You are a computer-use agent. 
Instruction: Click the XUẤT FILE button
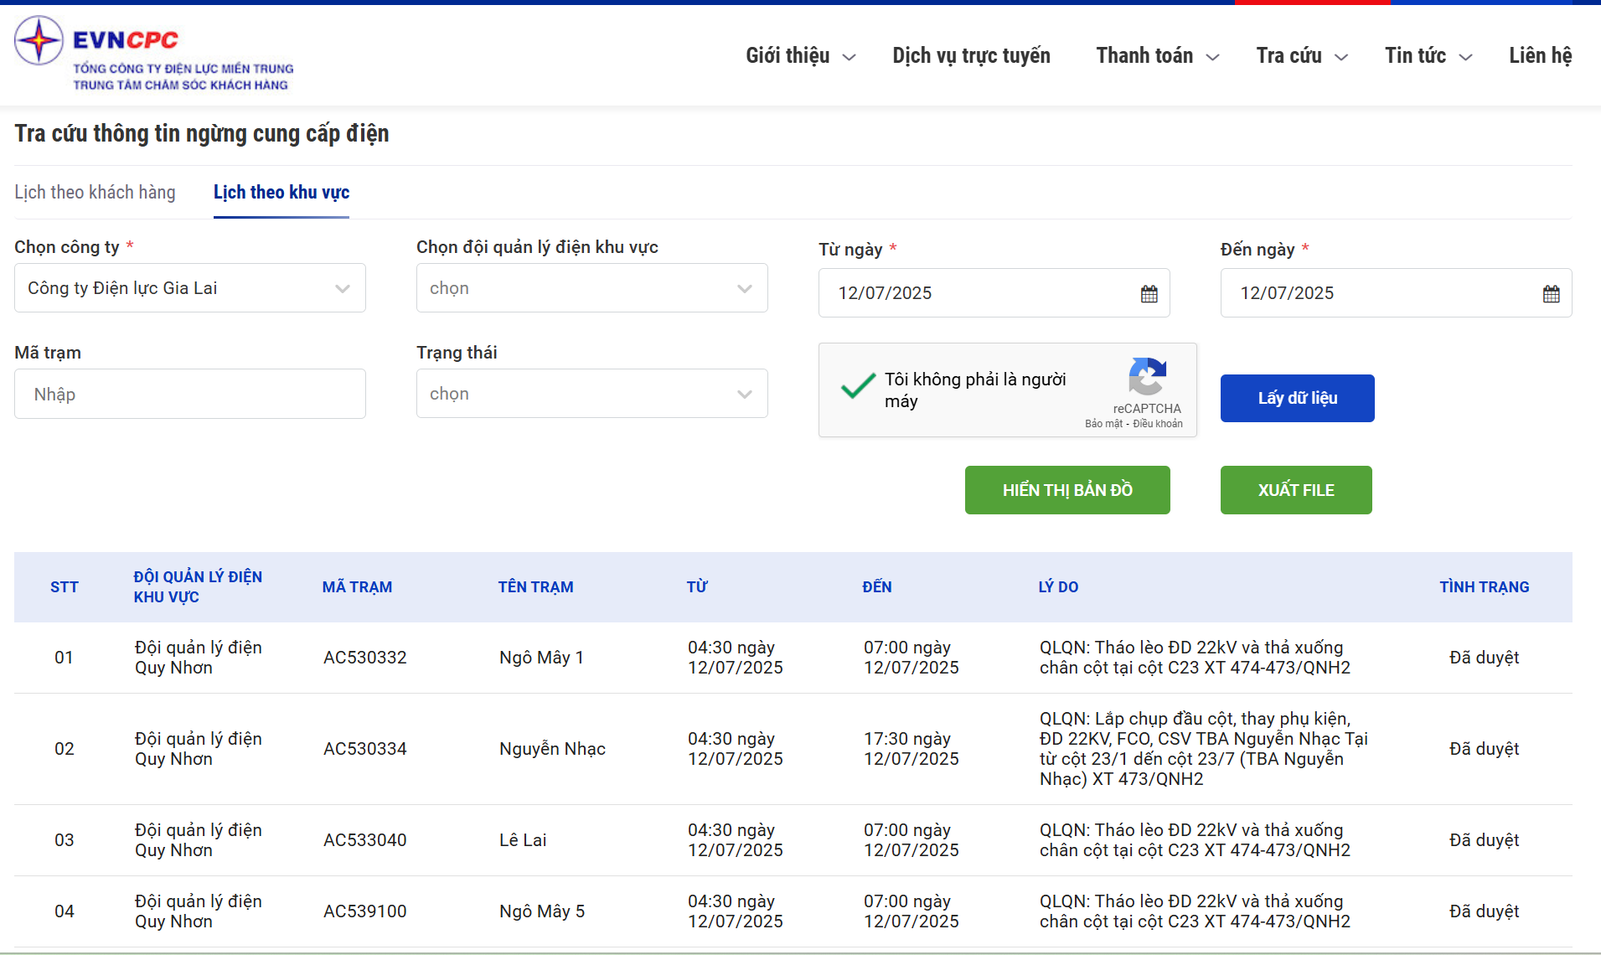pyautogui.click(x=1295, y=490)
